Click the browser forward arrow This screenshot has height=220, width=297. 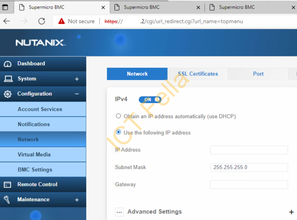(x=24, y=21)
